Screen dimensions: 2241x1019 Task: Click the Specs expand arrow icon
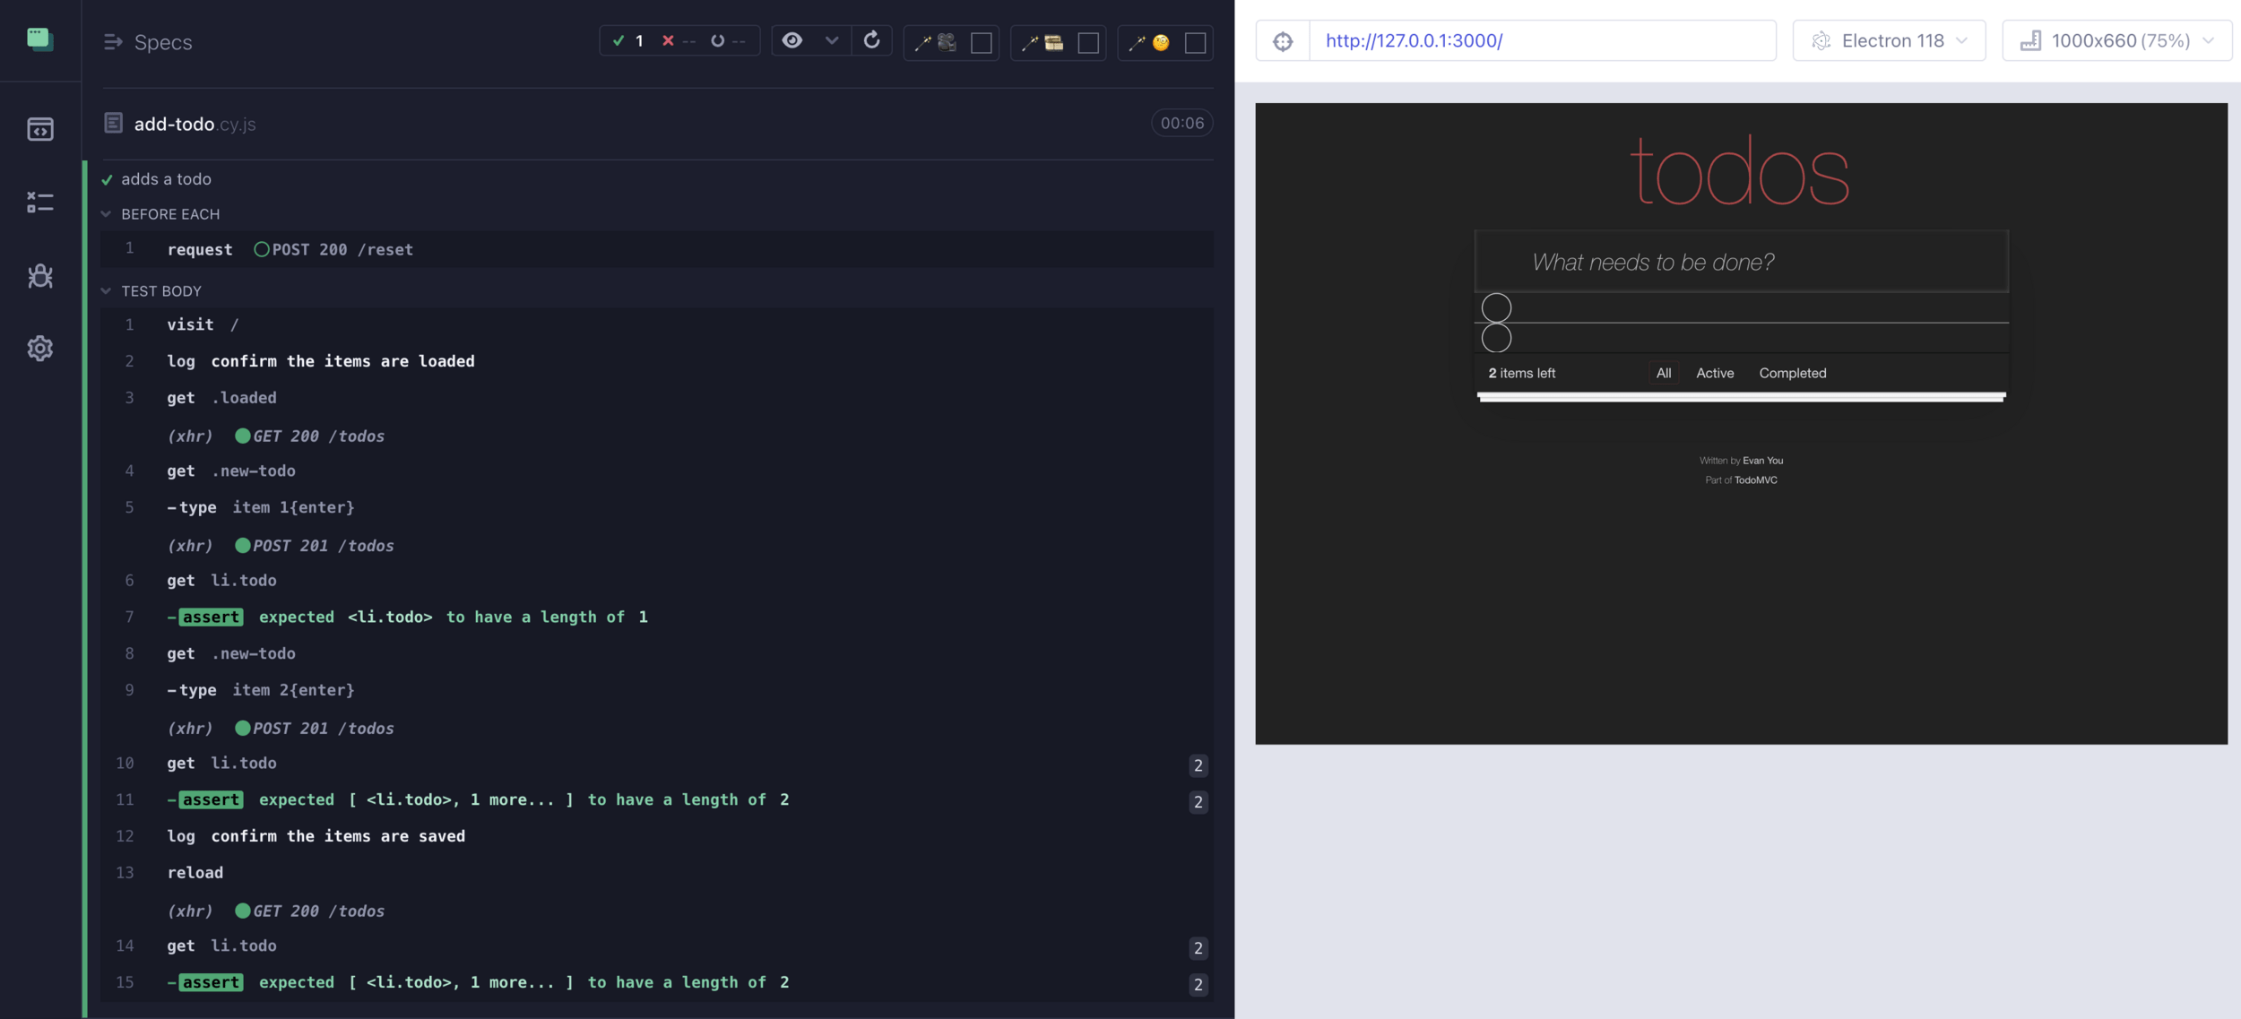113,42
